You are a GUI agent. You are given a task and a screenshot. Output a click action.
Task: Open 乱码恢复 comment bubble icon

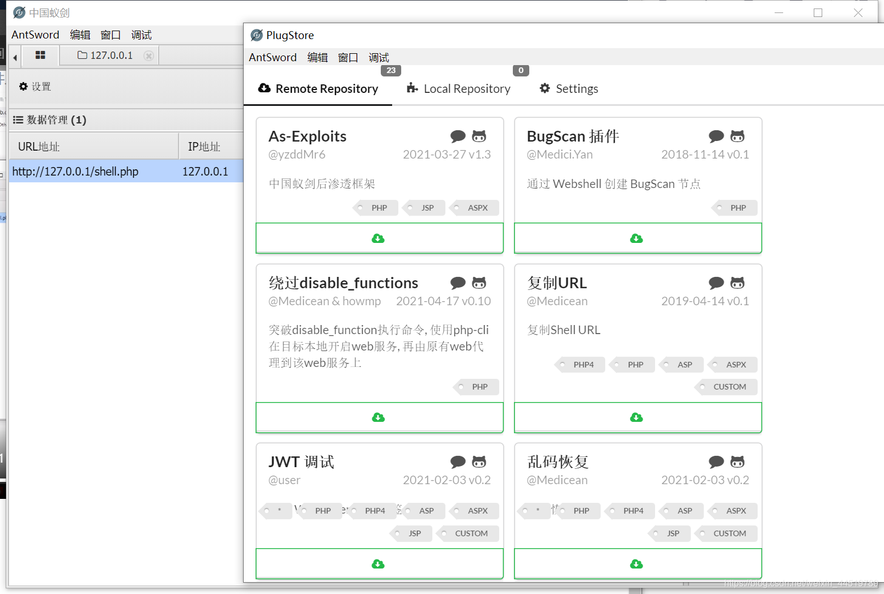pyautogui.click(x=716, y=462)
